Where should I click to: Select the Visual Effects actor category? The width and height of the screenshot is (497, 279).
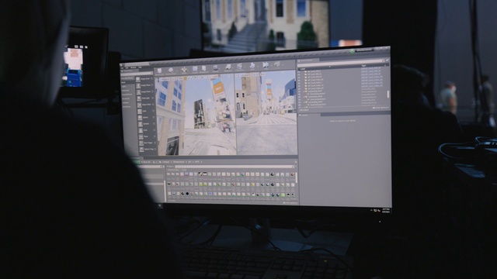[127, 95]
